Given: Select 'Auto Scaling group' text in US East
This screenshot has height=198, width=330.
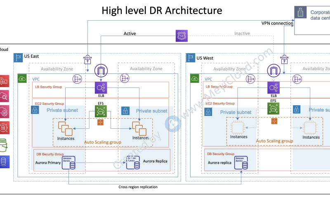Looking at the screenshot, I should click(x=103, y=142).
